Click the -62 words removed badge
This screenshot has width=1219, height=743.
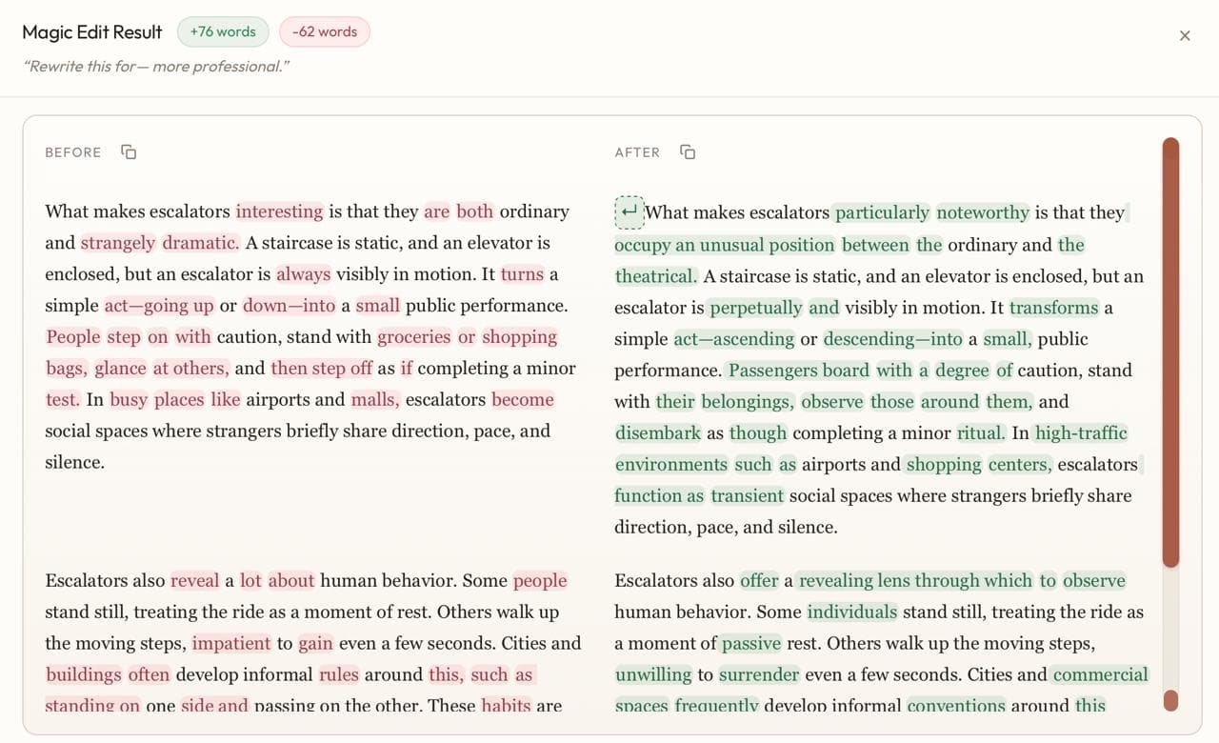tap(325, 31)
